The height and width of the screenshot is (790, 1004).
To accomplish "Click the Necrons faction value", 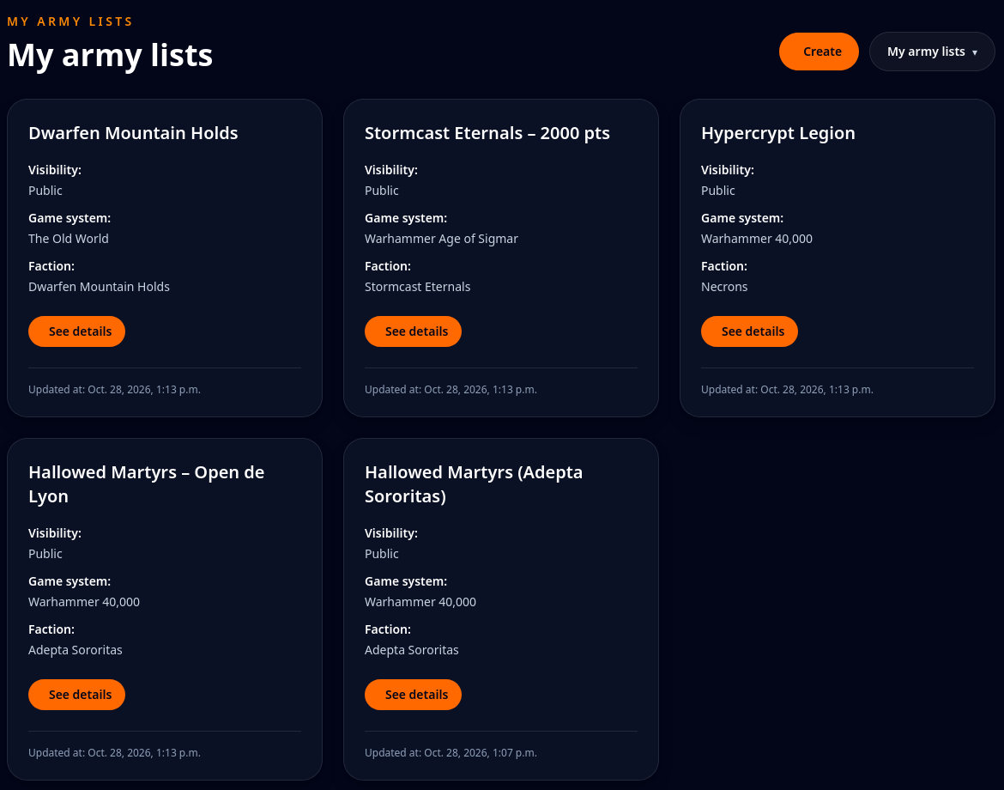I will [x=724, y=287].
